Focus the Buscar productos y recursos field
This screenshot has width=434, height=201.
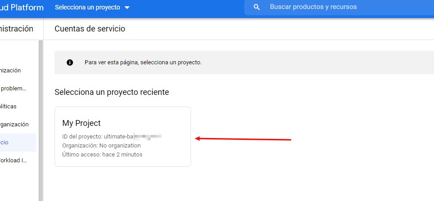[339, 7]
